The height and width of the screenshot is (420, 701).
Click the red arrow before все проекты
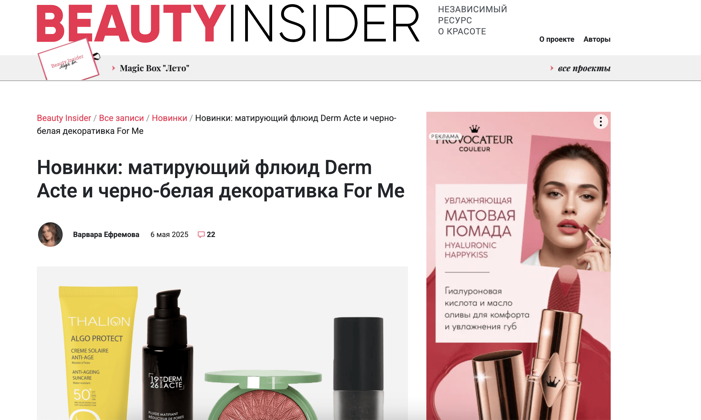pyautogui.click(x=552, y=68)
